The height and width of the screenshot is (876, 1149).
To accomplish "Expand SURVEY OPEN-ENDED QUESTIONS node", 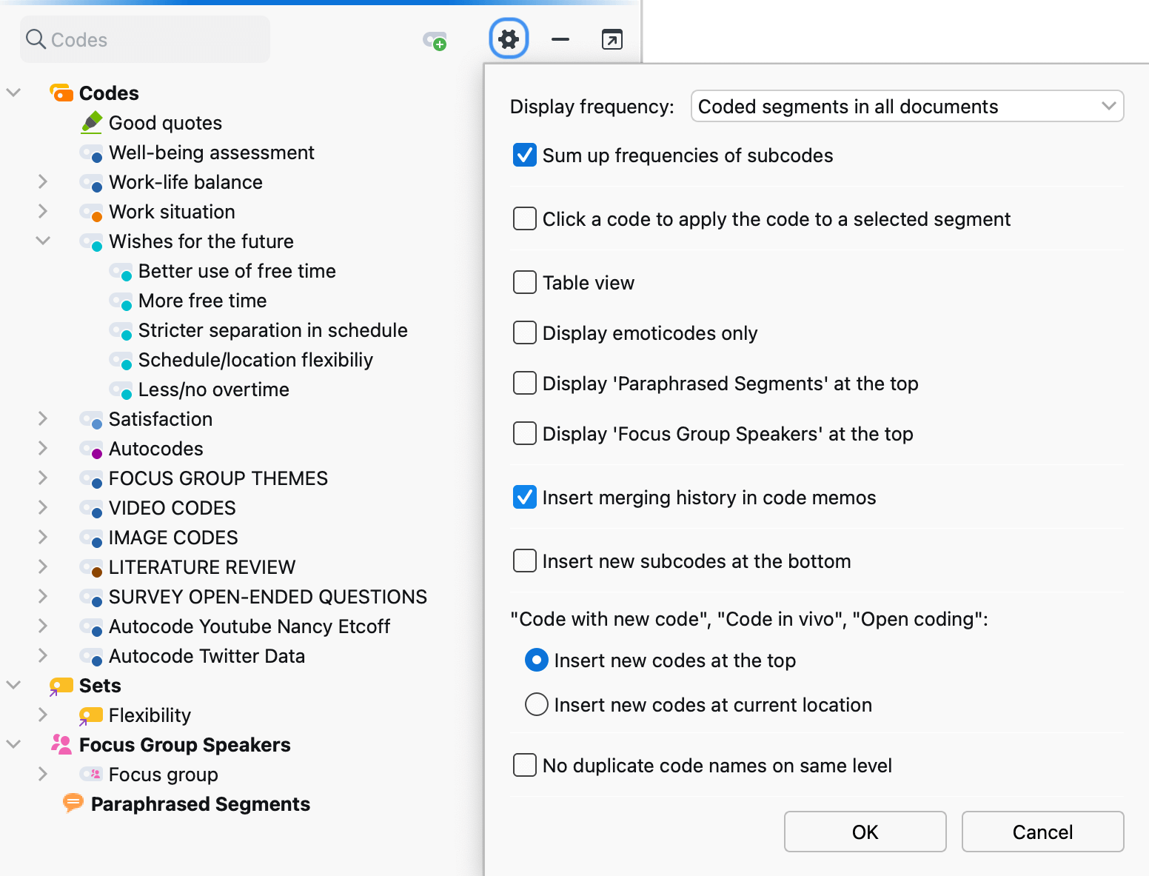I will (43, 596).
